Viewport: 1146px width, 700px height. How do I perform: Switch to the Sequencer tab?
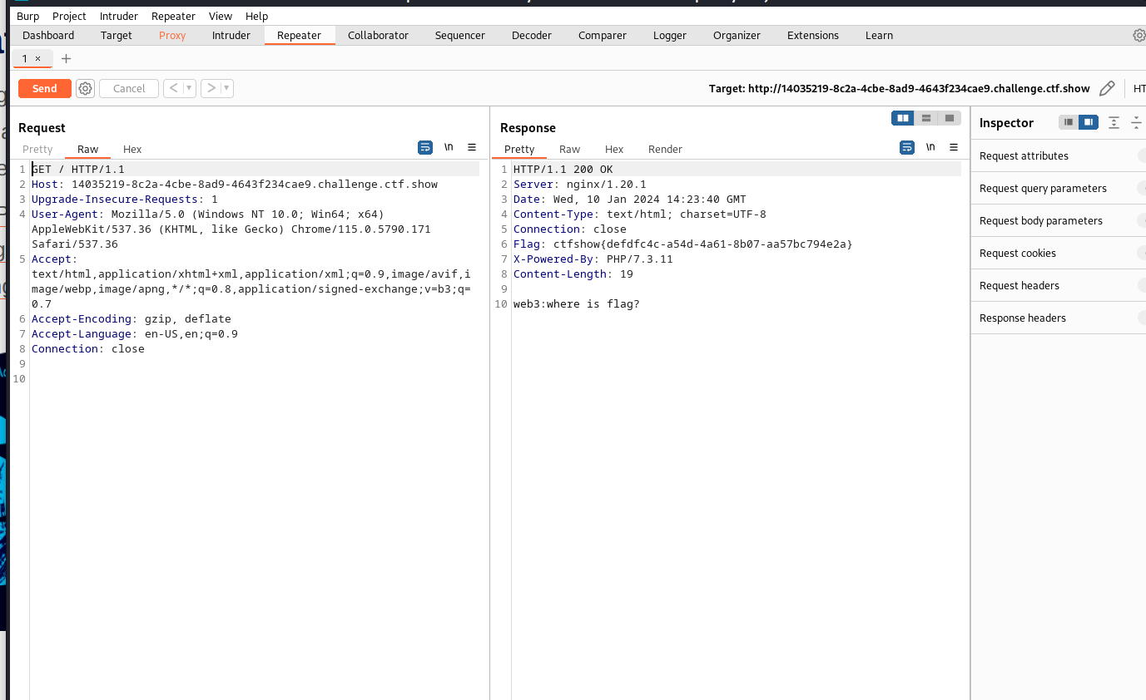[x=459, y=35]
